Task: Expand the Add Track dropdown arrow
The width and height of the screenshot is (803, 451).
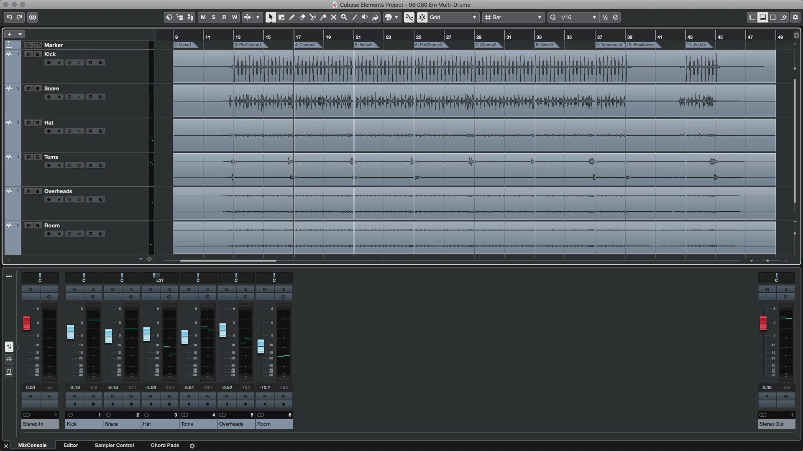Action: (x=20, y=34)
